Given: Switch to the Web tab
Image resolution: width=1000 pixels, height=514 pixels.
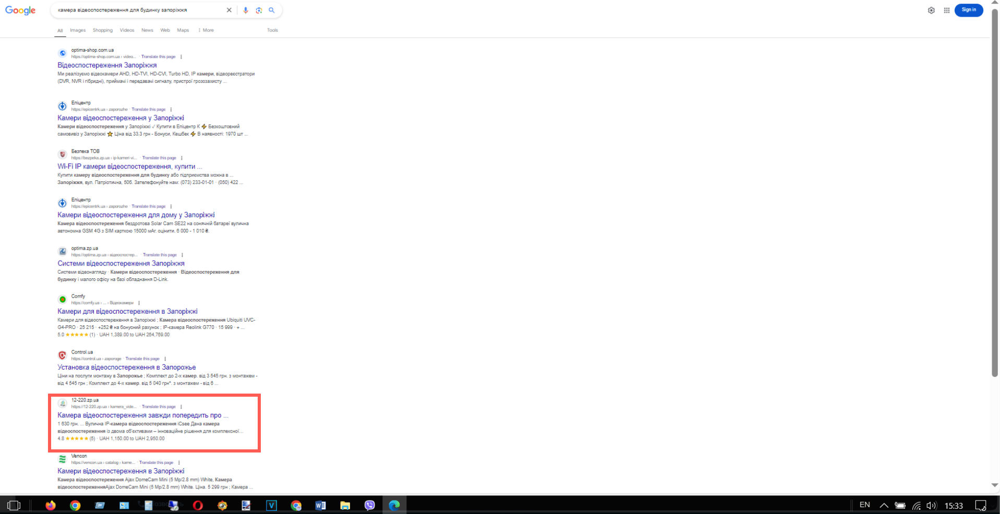Looking at the screenshot, I should (x=165, y=30).
